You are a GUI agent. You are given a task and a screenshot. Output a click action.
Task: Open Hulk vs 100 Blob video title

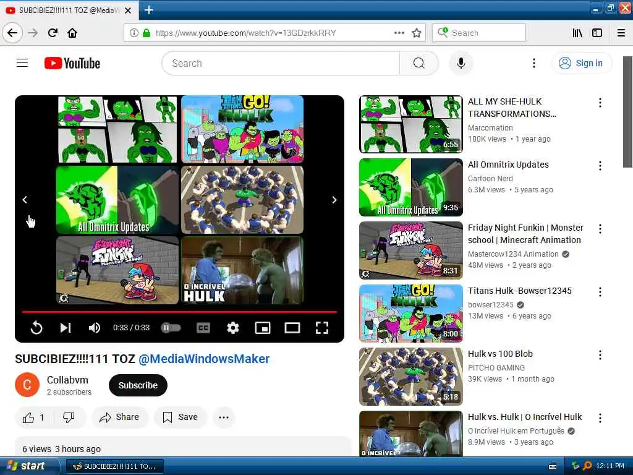tap(500, 353)
